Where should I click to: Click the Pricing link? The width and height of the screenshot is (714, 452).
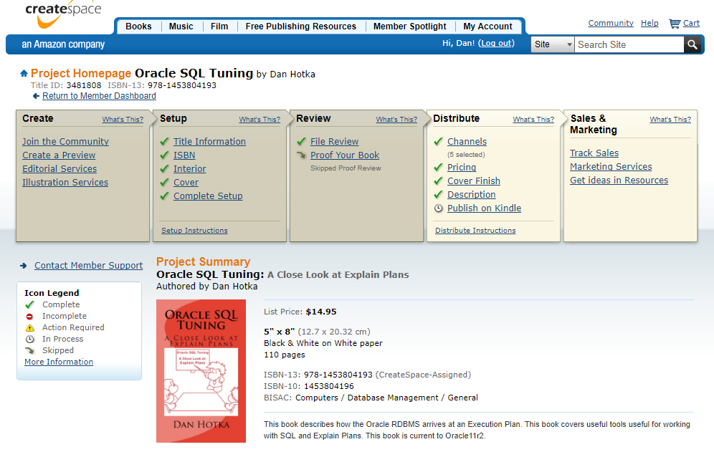click(x=461, y=168)
